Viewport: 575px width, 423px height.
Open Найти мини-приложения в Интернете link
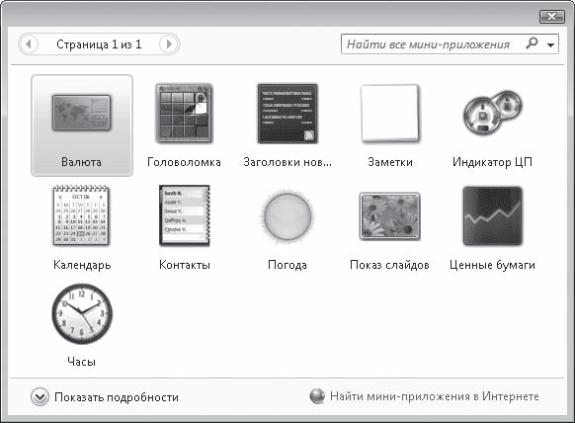(x=435, y=396)
